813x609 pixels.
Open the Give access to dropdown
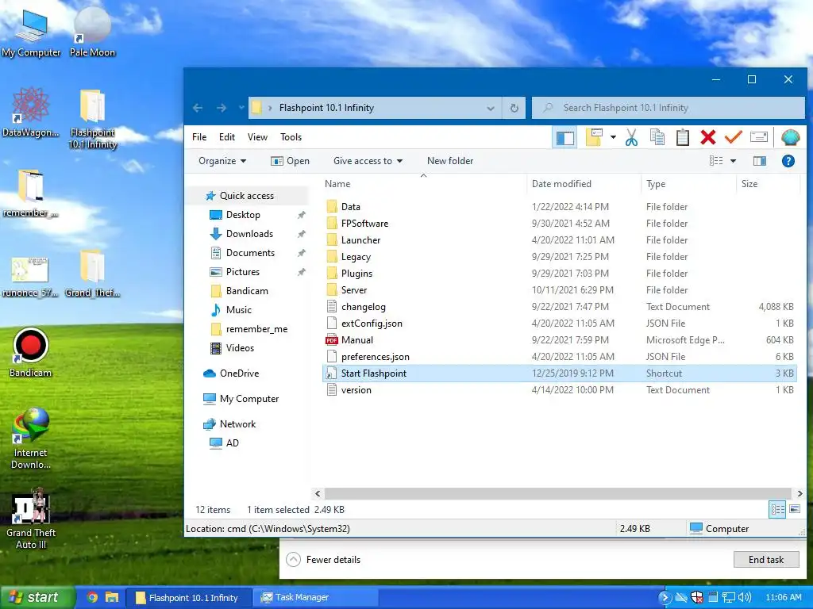pos(368,161)
